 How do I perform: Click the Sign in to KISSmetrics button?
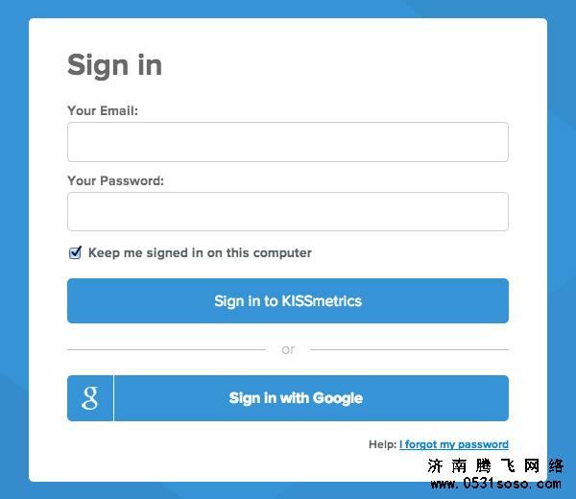[x=288, y=300]
